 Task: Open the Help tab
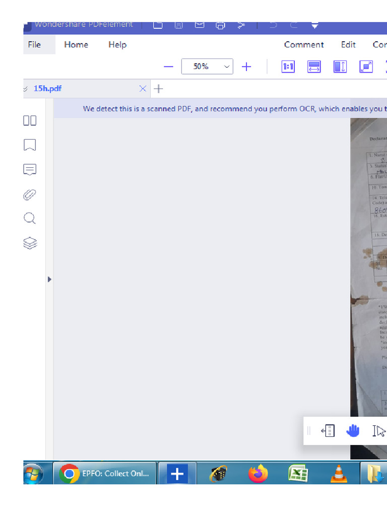click(x=117, y=45)
